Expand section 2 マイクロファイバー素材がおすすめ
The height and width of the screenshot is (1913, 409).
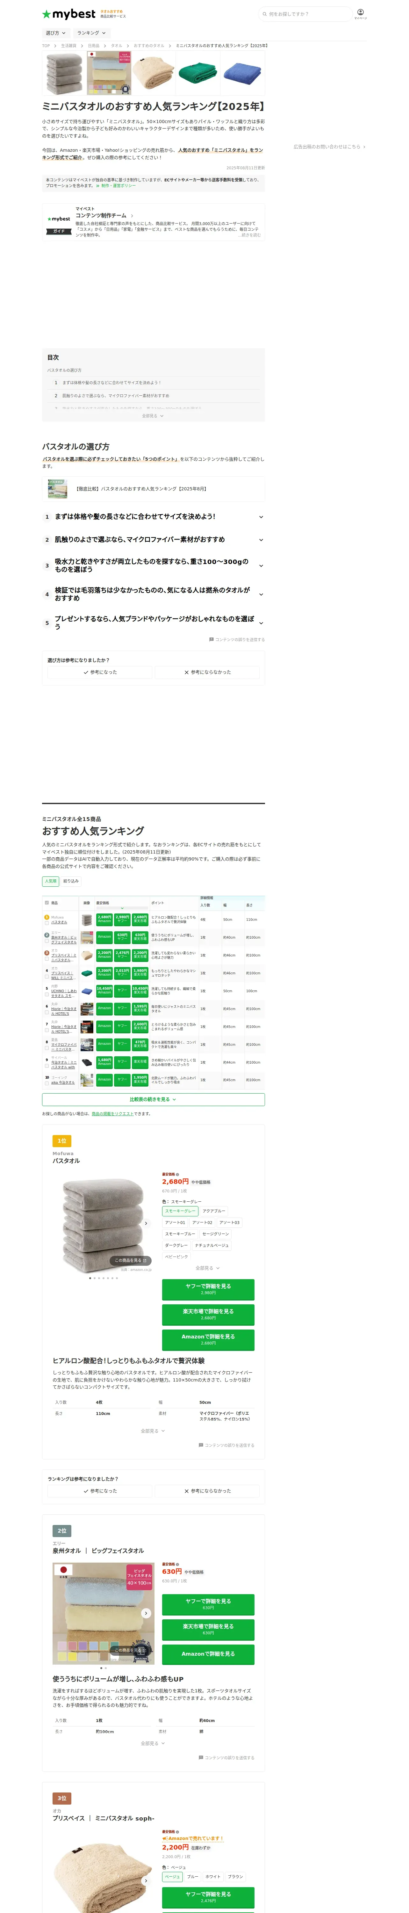point(153,540)
